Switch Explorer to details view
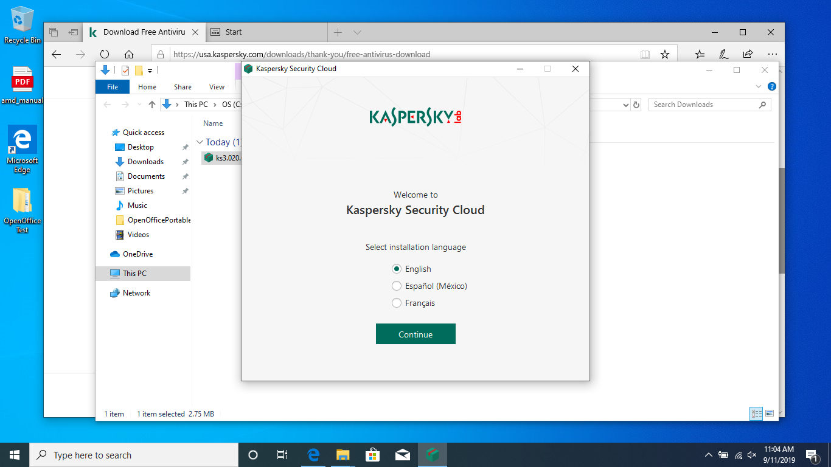The width and height of the screenshot is (831, 467). tap(756, 413)
